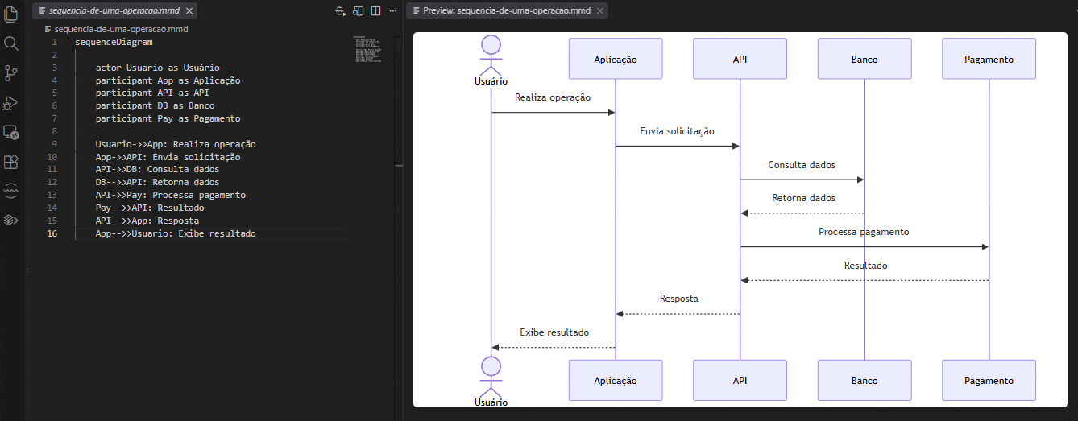Click the 'Envia solicitação' message label

(x=678, y=130)
